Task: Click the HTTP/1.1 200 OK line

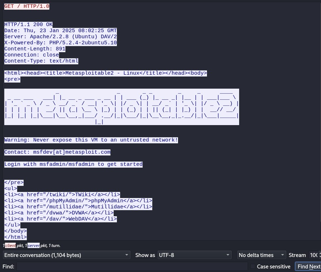Action: tap(29, 25)
